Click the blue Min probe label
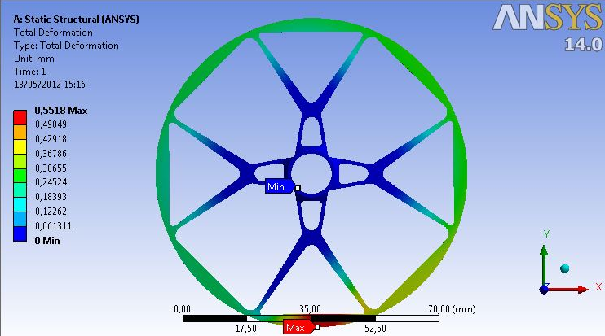This screenshot has height=336, width=605. (x=279, y=187)
